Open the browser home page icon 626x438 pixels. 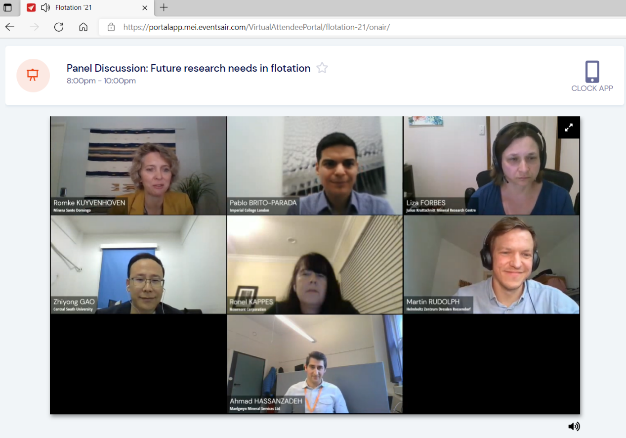pyautogui.click(x=83, y=27)
